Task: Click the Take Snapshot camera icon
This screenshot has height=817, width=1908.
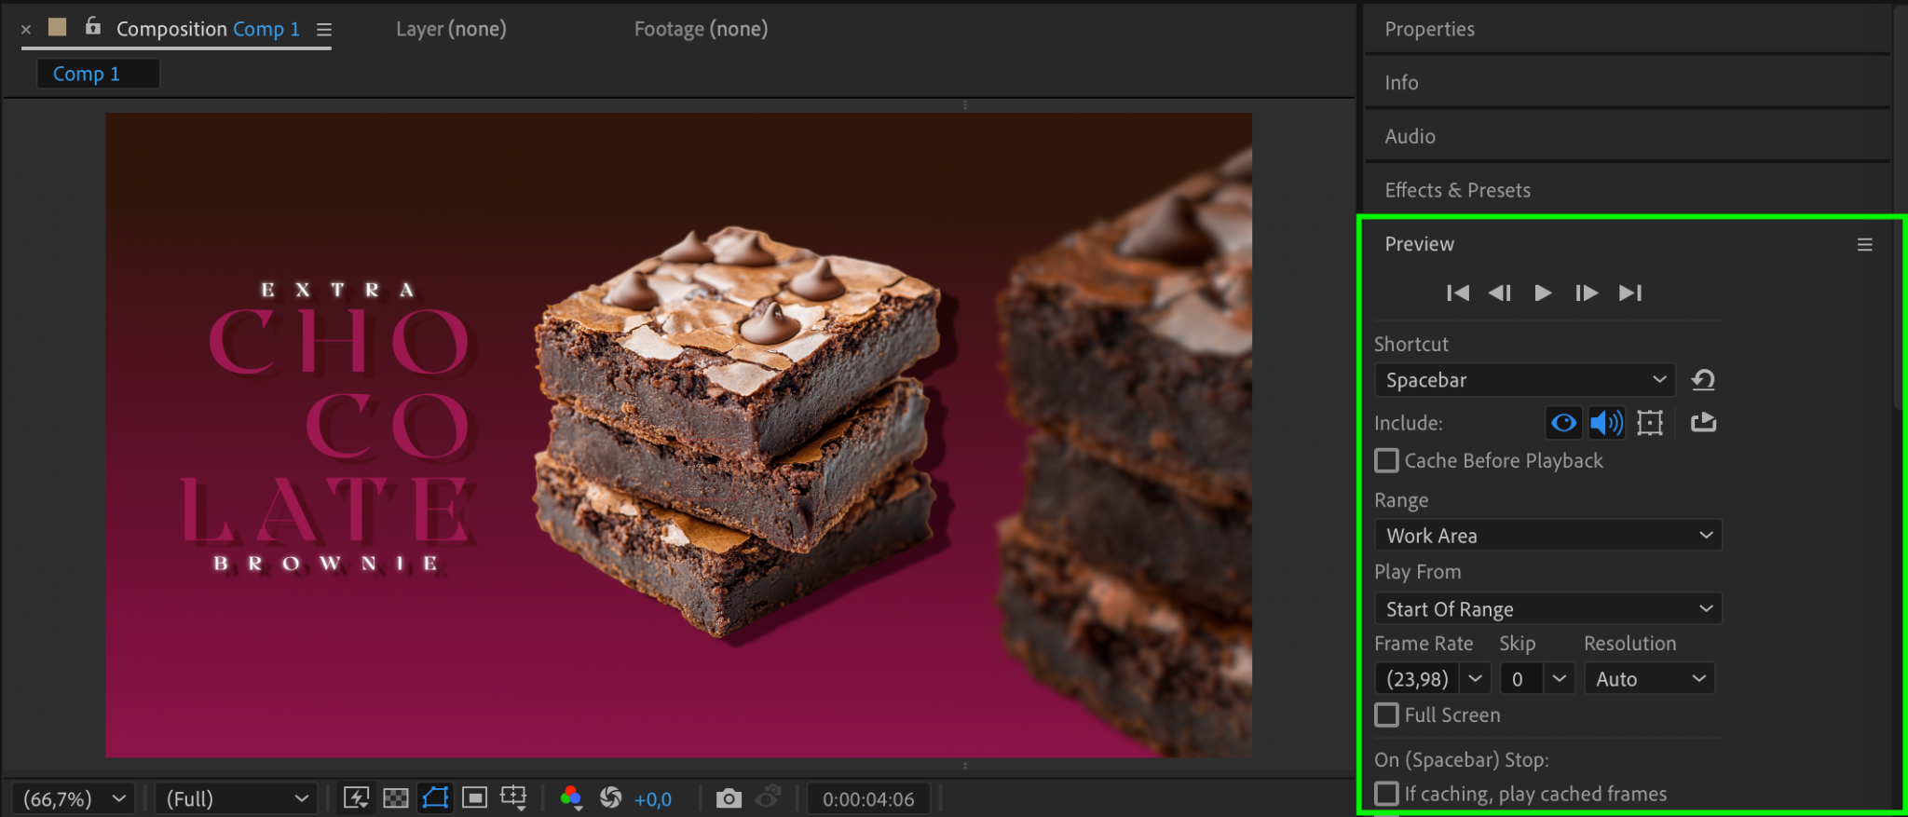Action: 729,798
